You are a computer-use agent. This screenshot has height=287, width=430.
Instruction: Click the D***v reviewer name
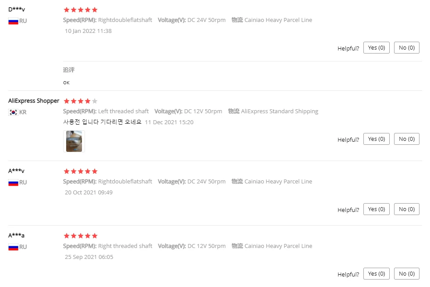pyautogui.click(x=17, y=9)
